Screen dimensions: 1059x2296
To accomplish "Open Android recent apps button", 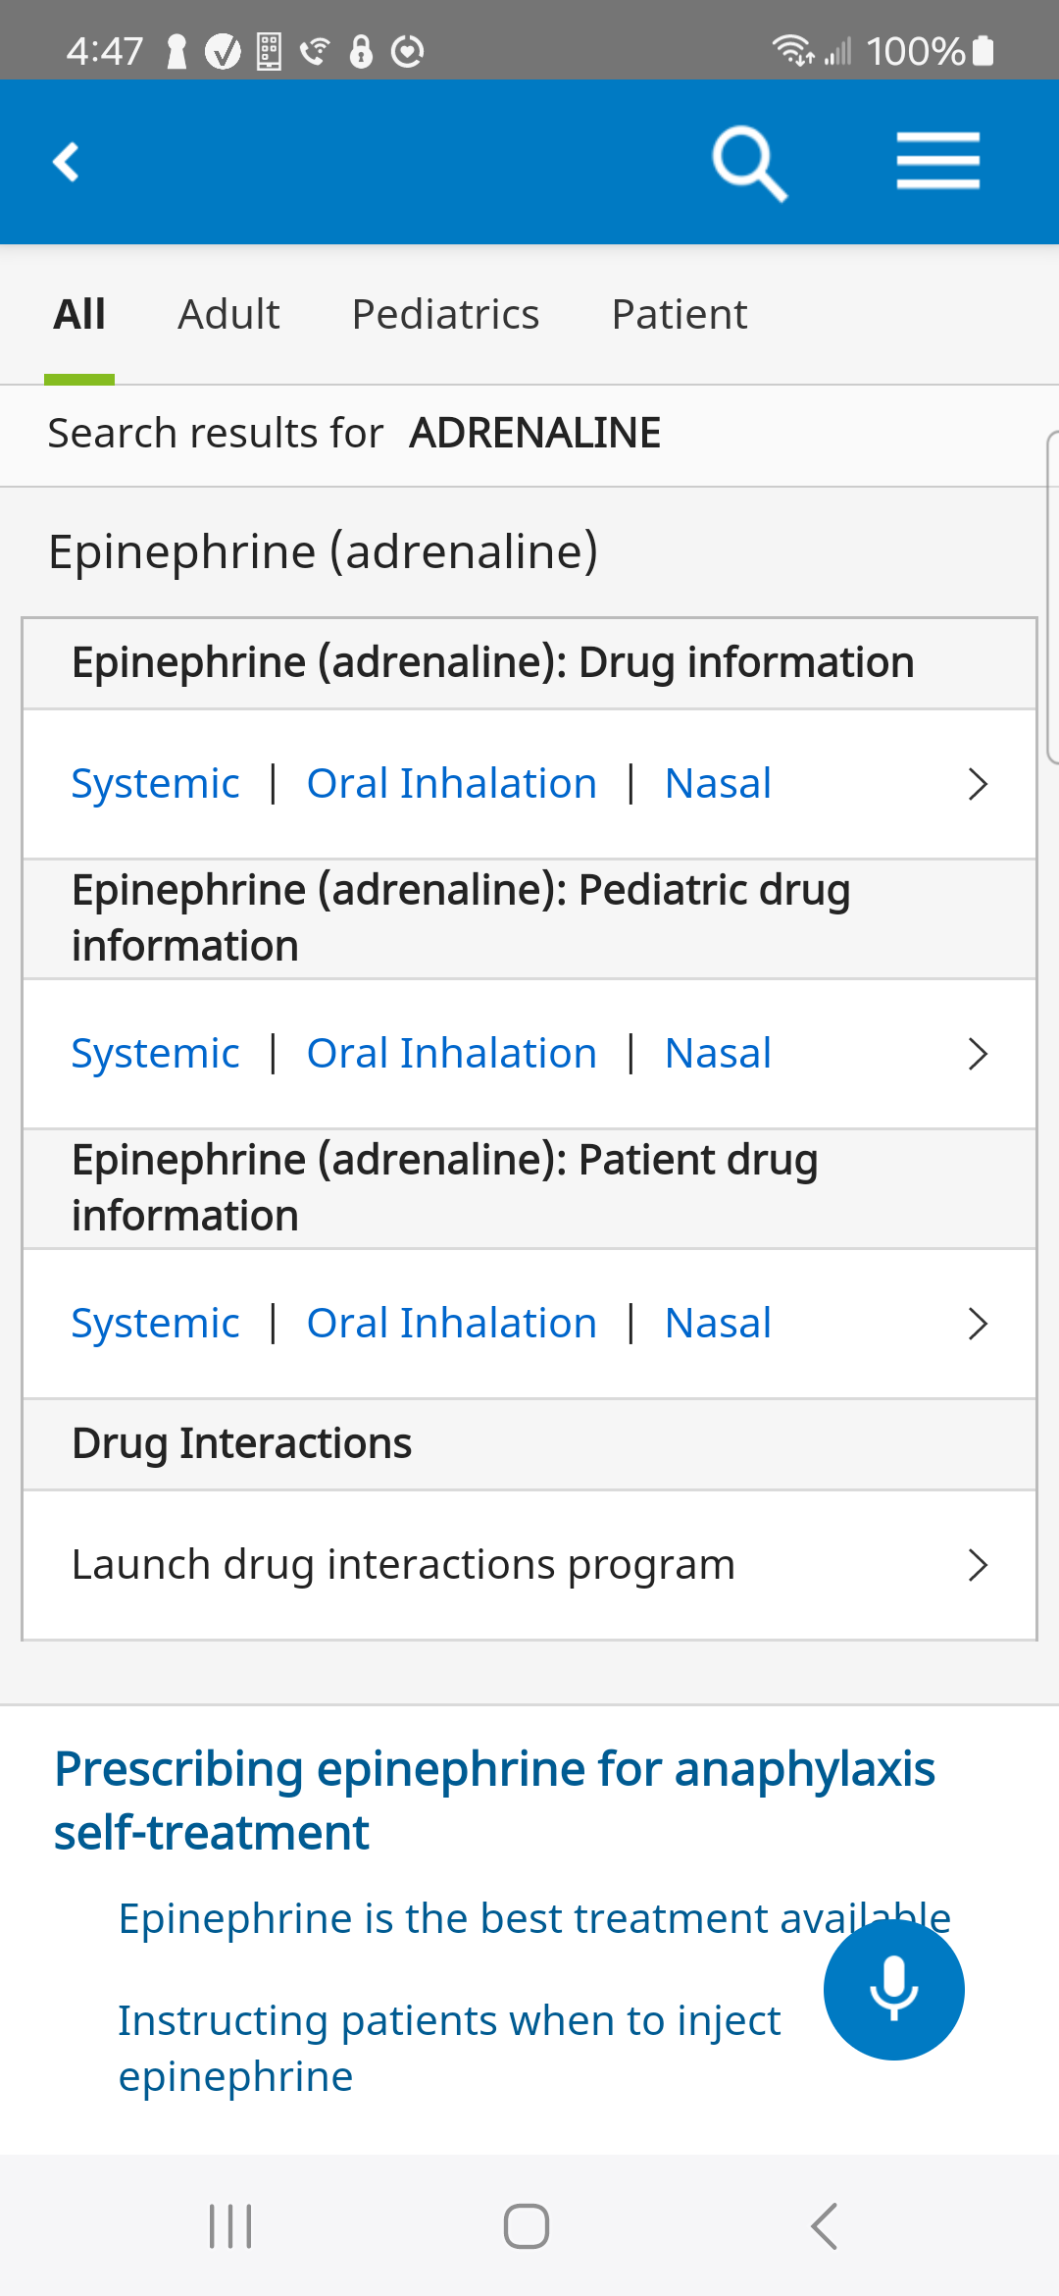I will [x=230, y=2225].
